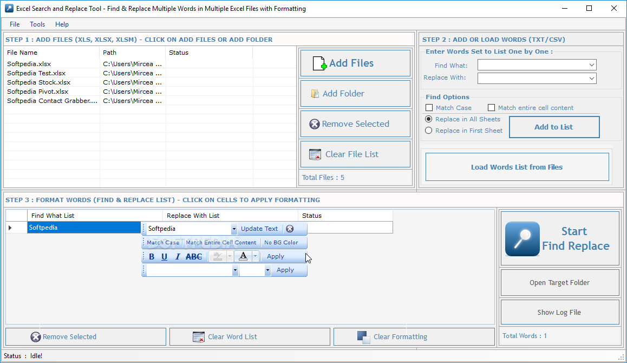Open the font color dropdown arrow
This screenshot has width=627, height=363.
pos(255,257)
